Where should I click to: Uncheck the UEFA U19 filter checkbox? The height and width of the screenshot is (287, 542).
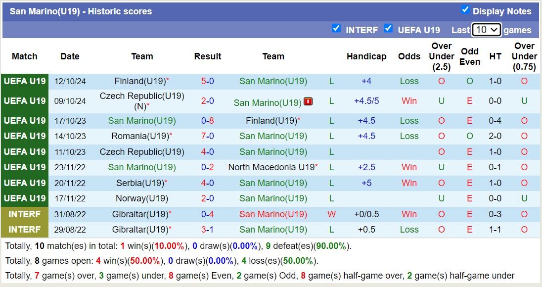[388, 28]
